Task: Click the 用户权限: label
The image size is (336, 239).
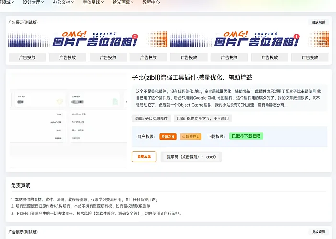Action: click(146, 137)
